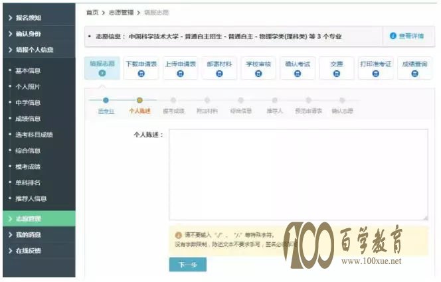Open 成绩信息 in the sidebar
441x282 pixels.
(x=28, y=119)
